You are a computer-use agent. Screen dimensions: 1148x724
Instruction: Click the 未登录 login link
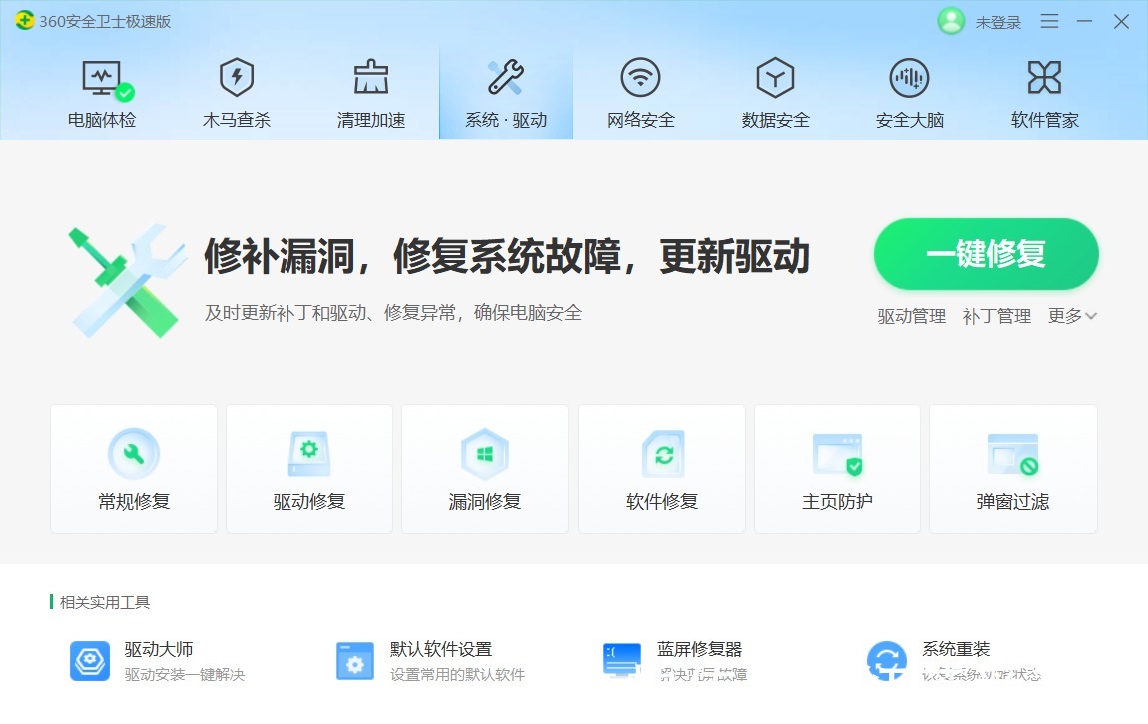[998, 23]
